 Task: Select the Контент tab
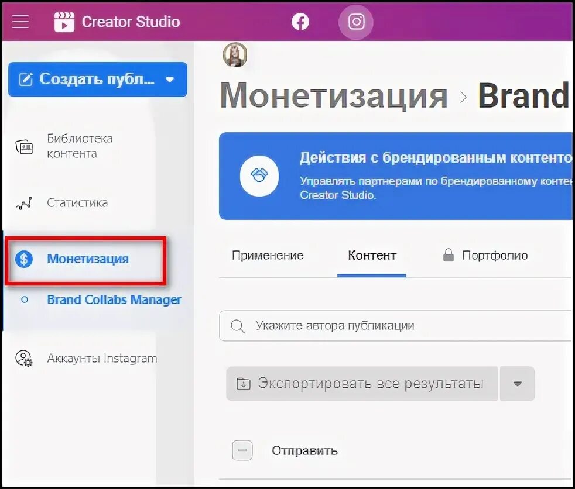(x=372, y=255)
